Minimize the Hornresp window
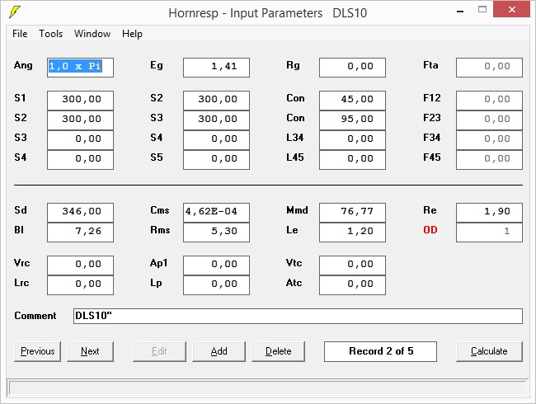This screenshot has width=536, height=404. pos(460,12)
